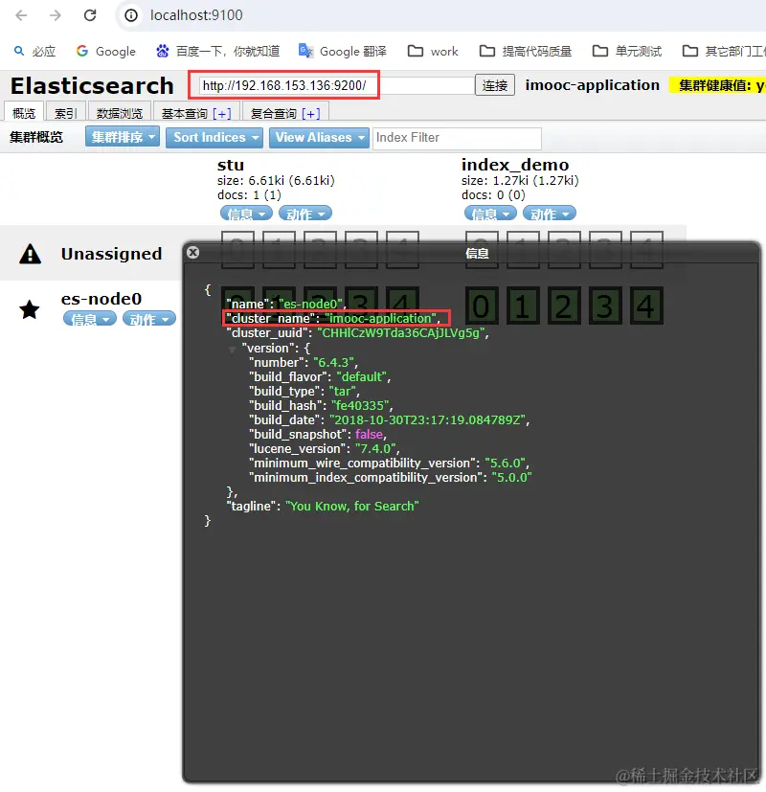
Task: Open the View Aliases dropdown
Action: click(x=319, y=137)
